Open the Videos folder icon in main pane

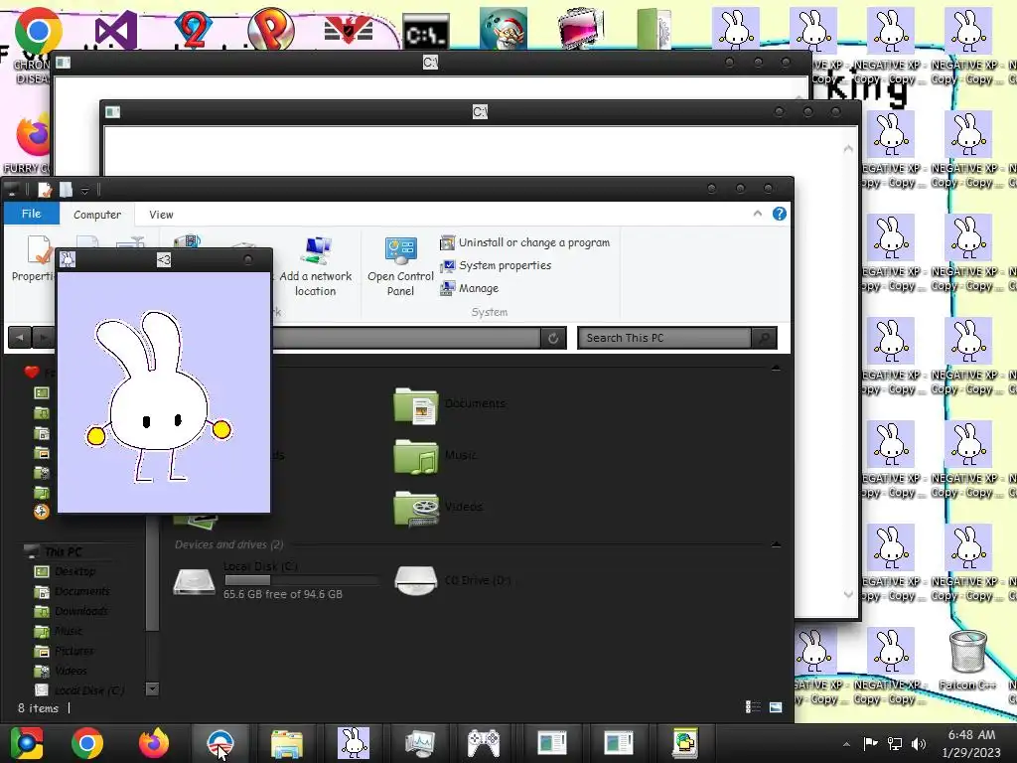coord(416,508)
